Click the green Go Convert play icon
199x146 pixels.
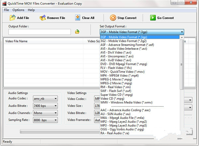coord(153,18)
